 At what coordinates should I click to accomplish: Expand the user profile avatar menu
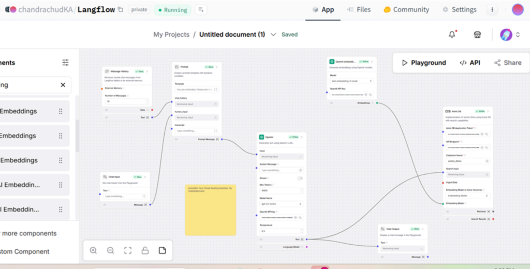pos(509,35)
